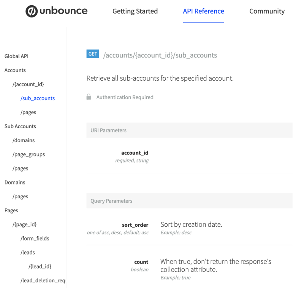Select Global API in the sidebar
Image resolution: width=304 pixels, height=288 pixels.
[16, 56]
